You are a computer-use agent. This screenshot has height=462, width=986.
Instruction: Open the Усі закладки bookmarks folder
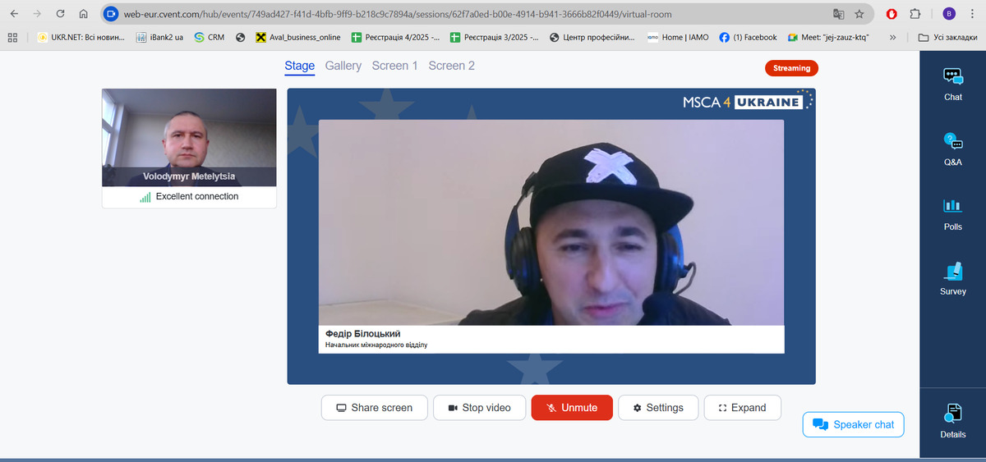point(947,37)
